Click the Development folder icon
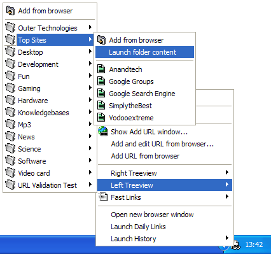Image resolution: width=271 pixels, height=254 pixels. coord(10,64)
